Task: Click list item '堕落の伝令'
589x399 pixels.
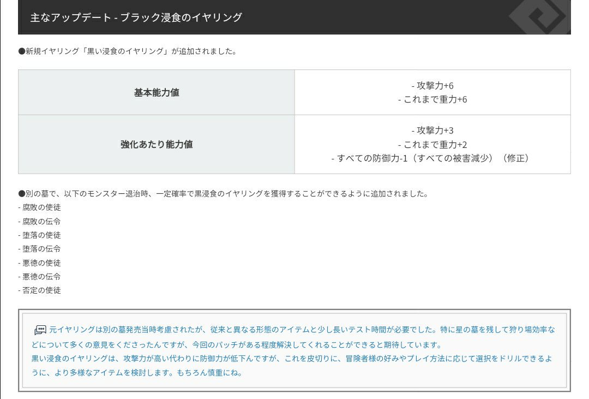Action: pos(39,249)
